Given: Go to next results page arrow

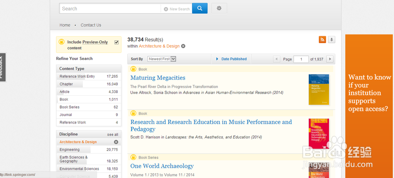Looking at the screenshot, I should tap(330, 59).
